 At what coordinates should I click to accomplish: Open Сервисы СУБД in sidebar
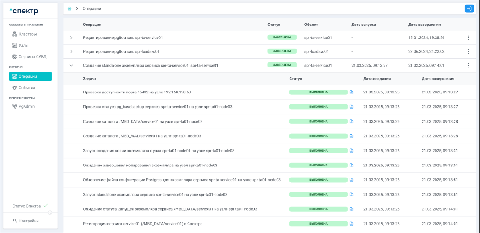[32, 57]
